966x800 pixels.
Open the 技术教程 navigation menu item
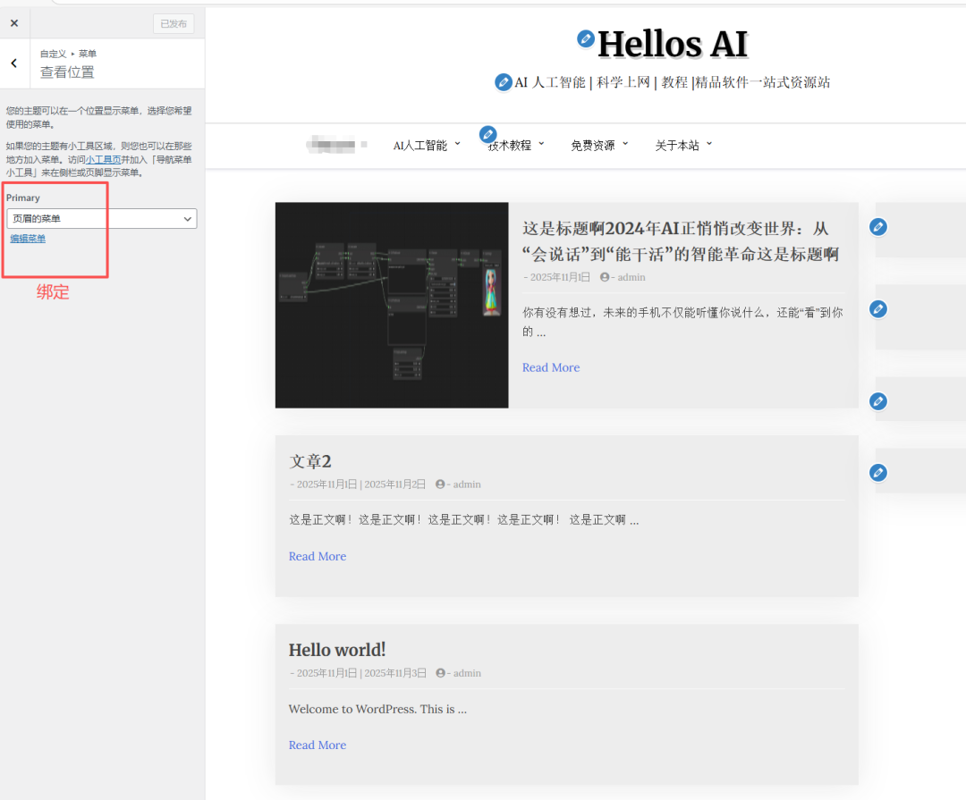pos(510,146)
